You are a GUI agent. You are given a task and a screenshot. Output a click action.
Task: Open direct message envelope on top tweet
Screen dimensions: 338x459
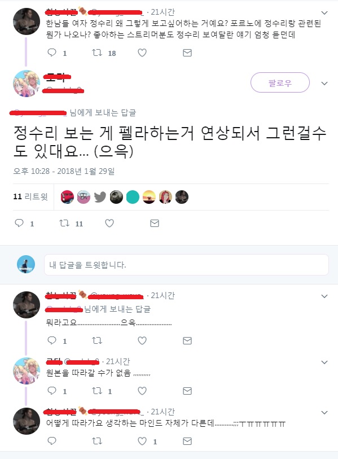tap(187, 53)
